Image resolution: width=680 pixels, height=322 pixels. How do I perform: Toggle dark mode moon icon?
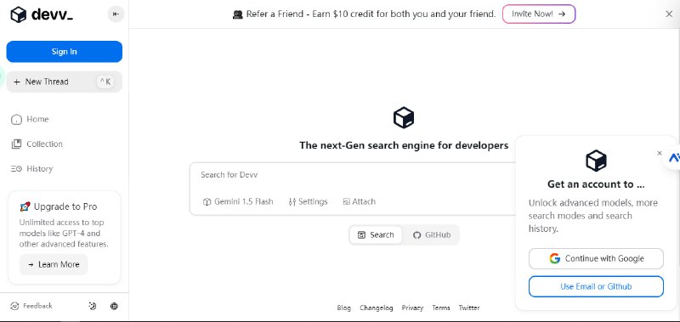pyautogui.click(x=93, y=306)
